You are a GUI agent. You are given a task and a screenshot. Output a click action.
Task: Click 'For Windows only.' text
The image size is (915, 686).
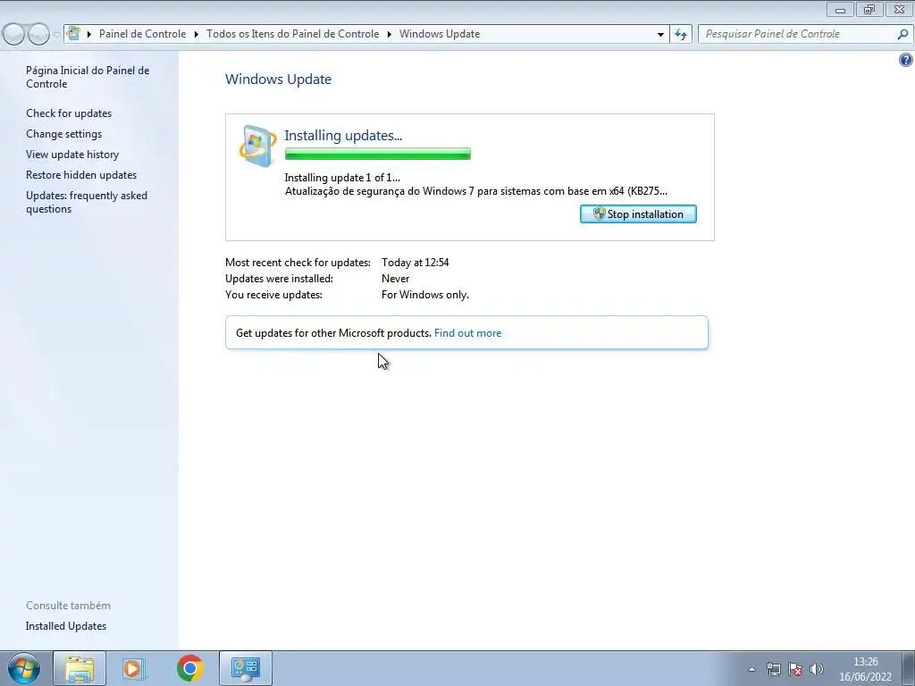tap(424, 295)
